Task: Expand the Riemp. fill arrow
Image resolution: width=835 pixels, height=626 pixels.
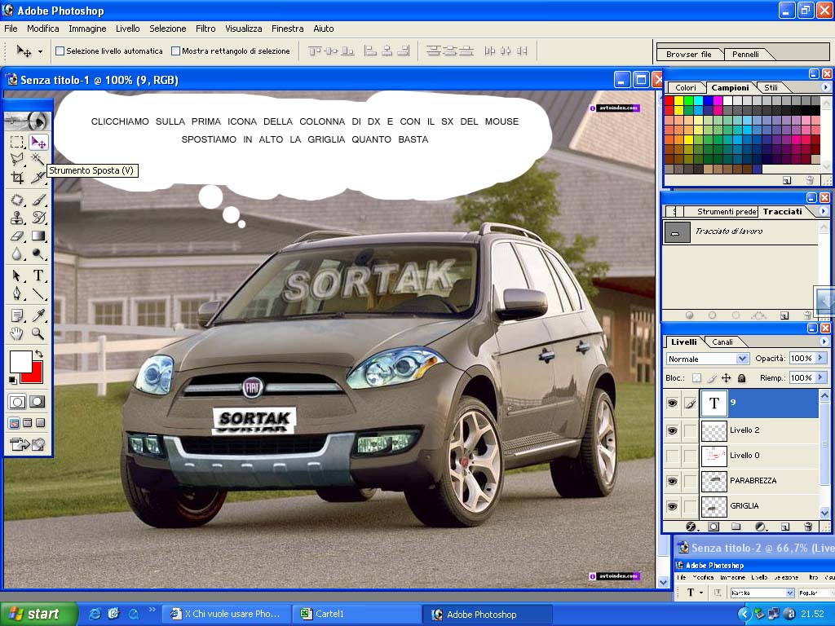Action: click(x=820, y=377)
